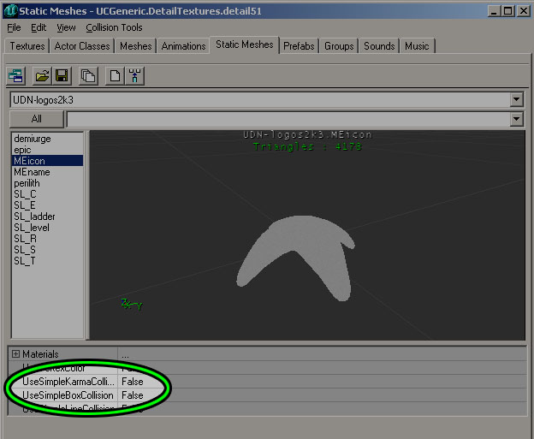Open a static mesh package
This screenshot has width=534, height=439.
click(x=42, y=75)
